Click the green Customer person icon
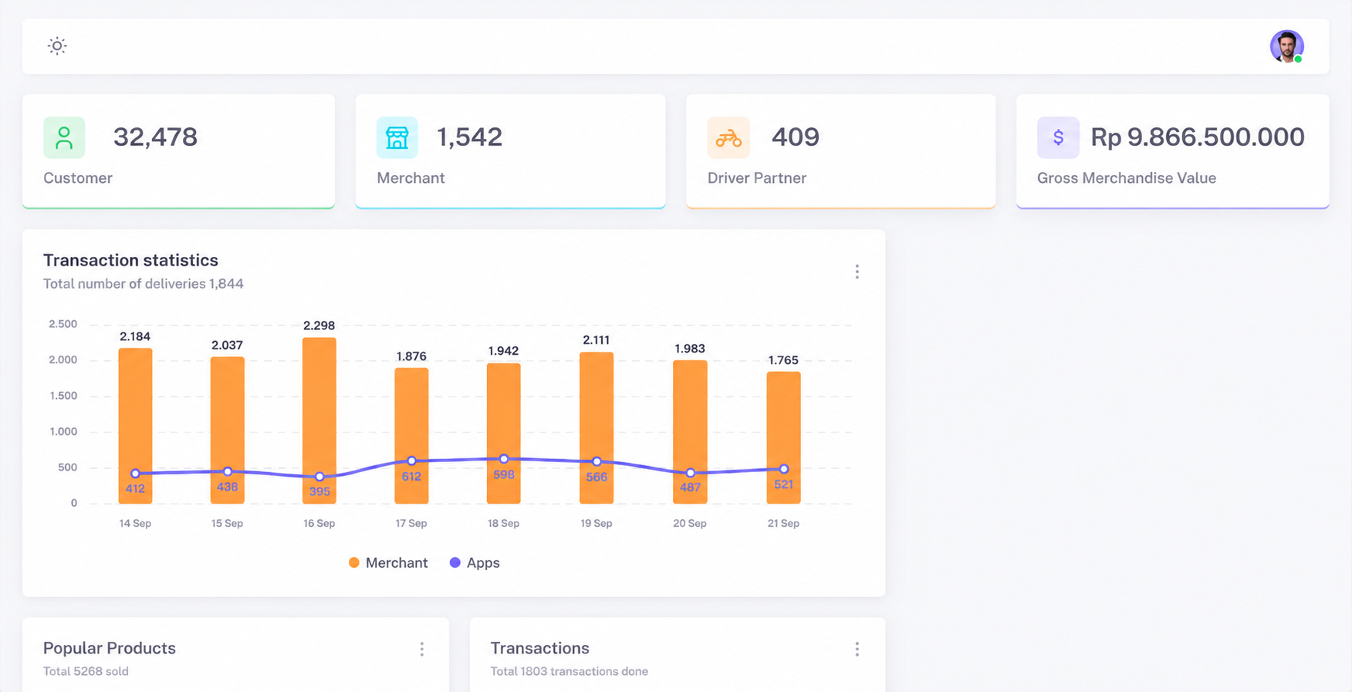 [x=64, y=137]
